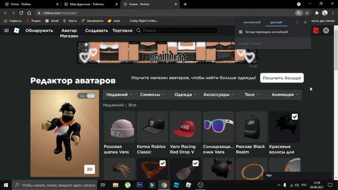Open the Чат panel
Image resolution: width=338 pixels, height=190 pixels.
(x=297, y=176)
